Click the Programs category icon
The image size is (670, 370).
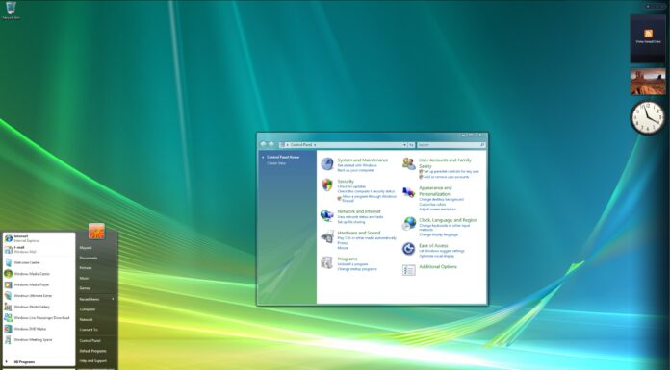tap(327, 263)
